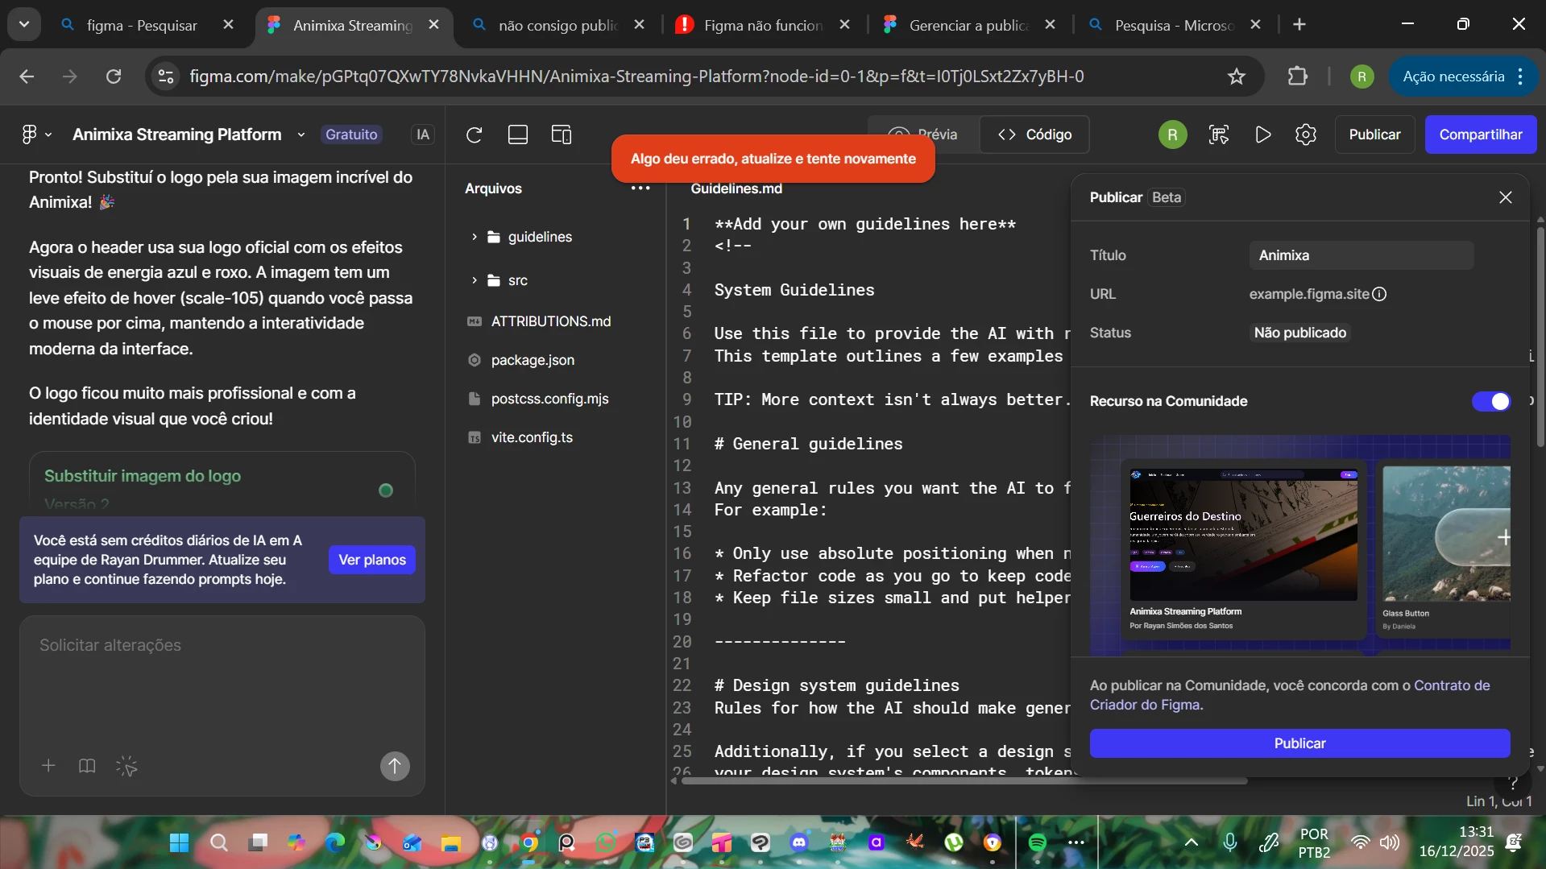Image resolution: width=1546 pixels, height=869 pixels.
Task: Click the Compartilhar button
Action: click(x=1481, y=134)
